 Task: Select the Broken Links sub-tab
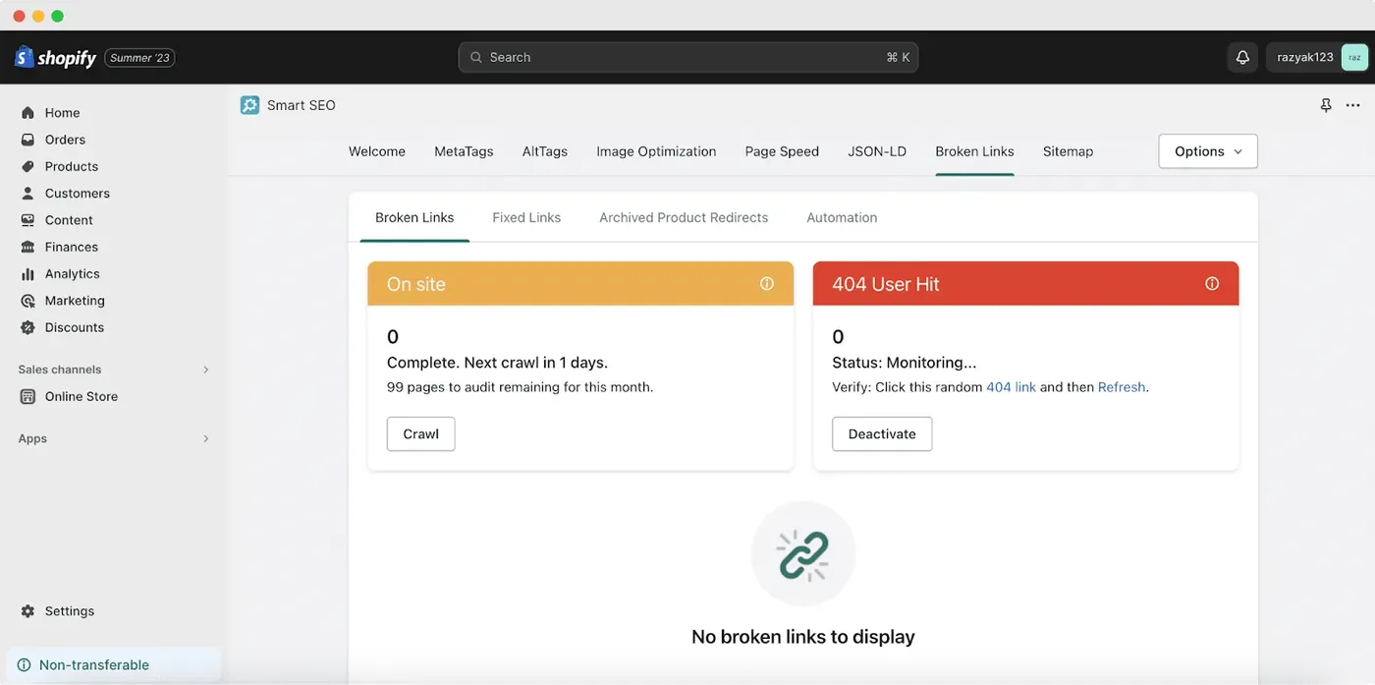click(414, 217)
